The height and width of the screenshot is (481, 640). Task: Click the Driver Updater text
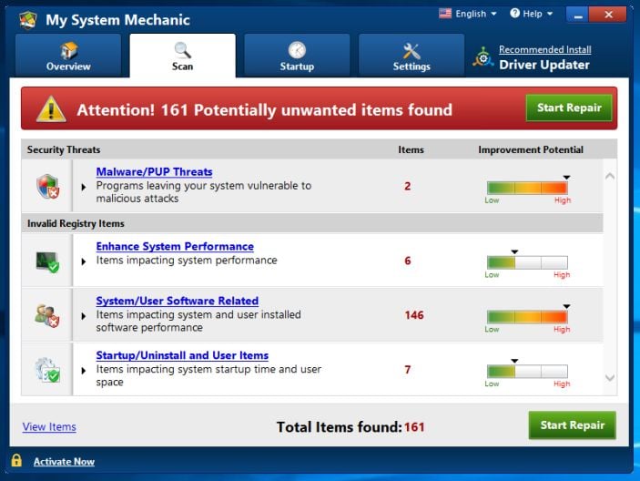tap(544, 65)
